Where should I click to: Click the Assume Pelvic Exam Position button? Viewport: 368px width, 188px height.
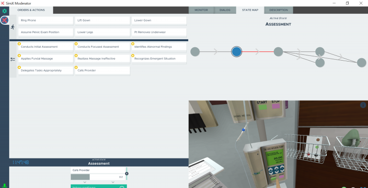click(x=46, y=32)
